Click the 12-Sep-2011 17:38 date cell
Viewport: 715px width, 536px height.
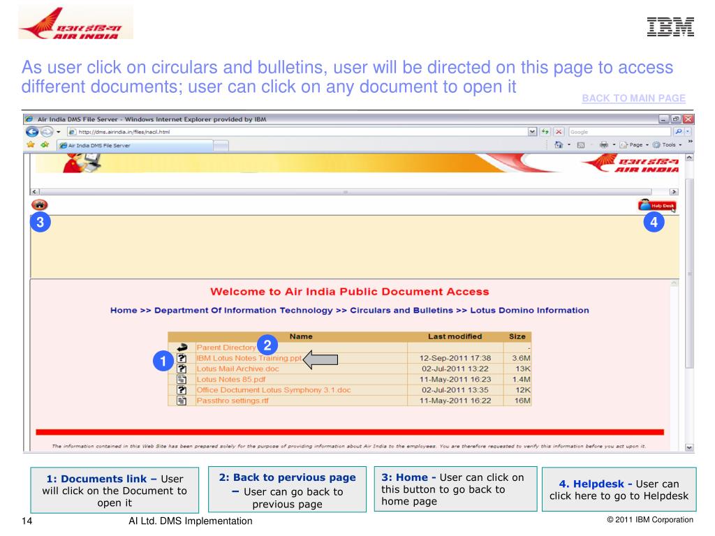click(x=455, y=358)
